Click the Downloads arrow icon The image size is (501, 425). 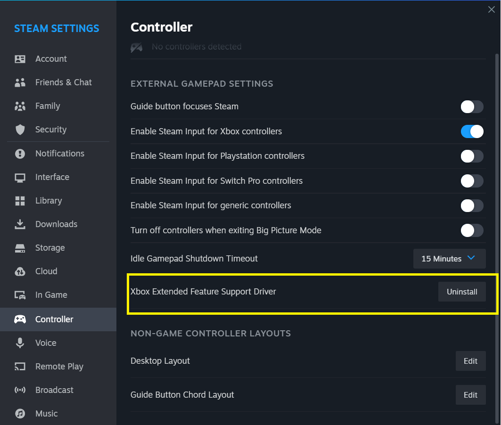click(x=20, y=224)
